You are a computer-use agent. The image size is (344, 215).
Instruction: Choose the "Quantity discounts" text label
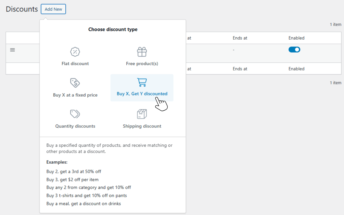pyautogui.click(x=75, y=126)
